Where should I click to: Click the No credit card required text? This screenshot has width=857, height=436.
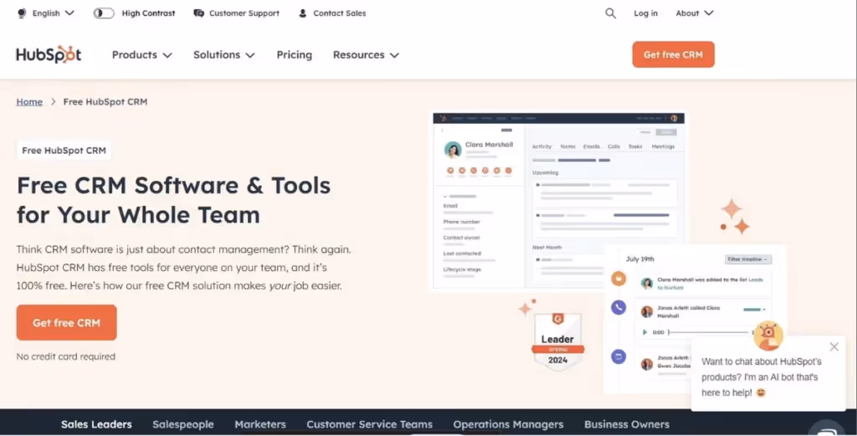tap(65, 356)
